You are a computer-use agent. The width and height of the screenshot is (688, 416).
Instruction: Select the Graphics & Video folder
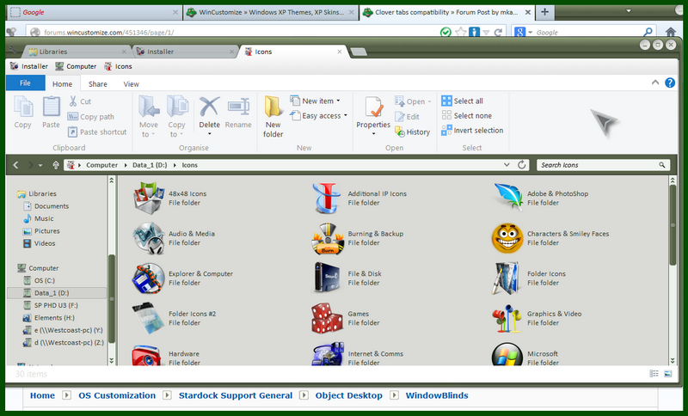[537, 318]
